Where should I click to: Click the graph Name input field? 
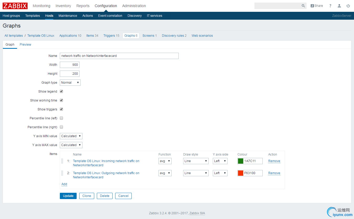coord(119,56)
